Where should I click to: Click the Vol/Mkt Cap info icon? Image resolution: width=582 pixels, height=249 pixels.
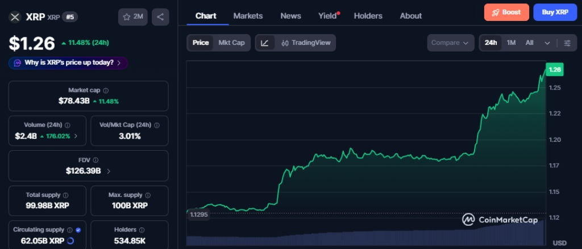pyautogui.click(x=157, y=125)
